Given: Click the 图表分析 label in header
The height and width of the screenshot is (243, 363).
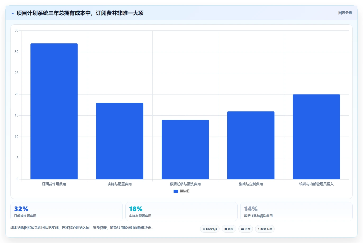Looking at the screenshot, I should tap(345, 13).
